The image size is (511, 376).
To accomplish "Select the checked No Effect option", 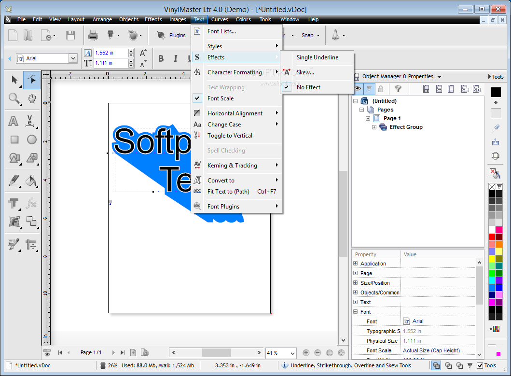I will pos(308,87).
